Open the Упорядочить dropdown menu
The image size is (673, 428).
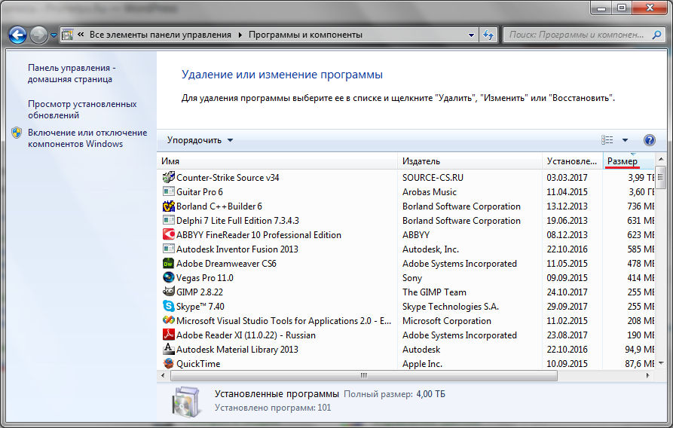200,140
